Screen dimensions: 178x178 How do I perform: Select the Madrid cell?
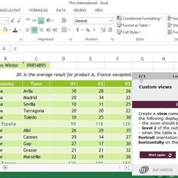[36, 98]
